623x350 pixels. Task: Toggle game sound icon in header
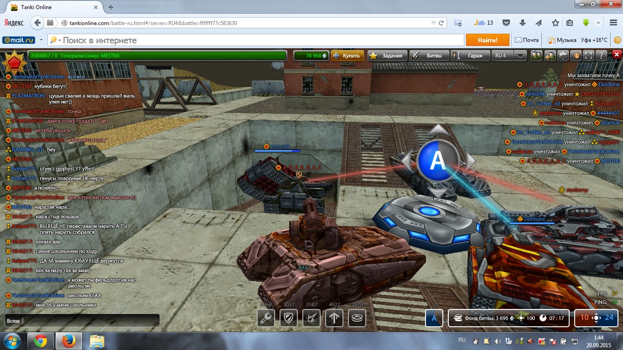pyautogui.click(x=576, y=56)
